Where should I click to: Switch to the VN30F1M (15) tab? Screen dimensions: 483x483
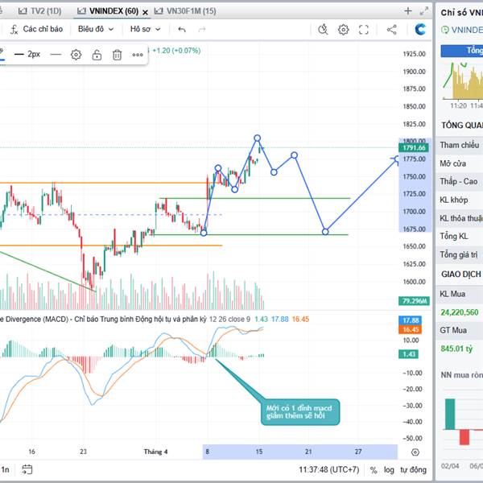click(185, 11)
